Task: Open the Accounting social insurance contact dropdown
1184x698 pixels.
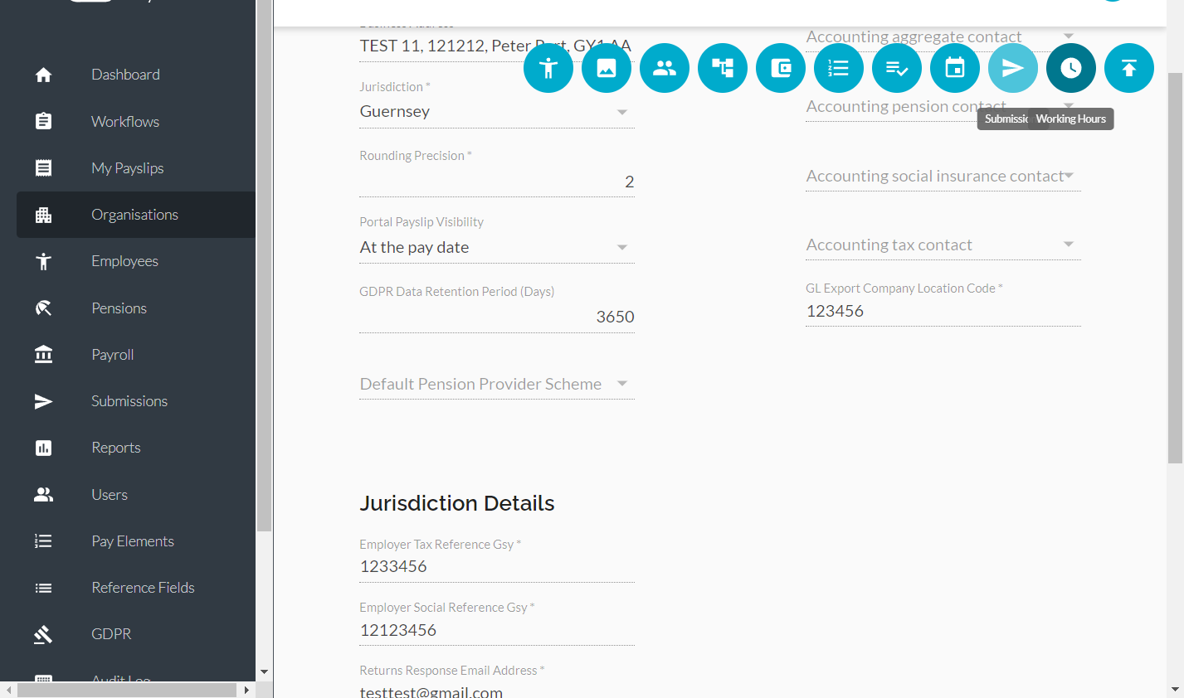Action: (943, 176)
